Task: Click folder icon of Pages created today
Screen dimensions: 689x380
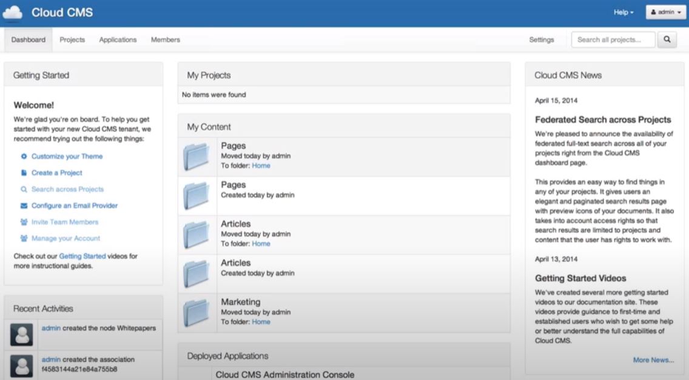Action: point(197,196)
